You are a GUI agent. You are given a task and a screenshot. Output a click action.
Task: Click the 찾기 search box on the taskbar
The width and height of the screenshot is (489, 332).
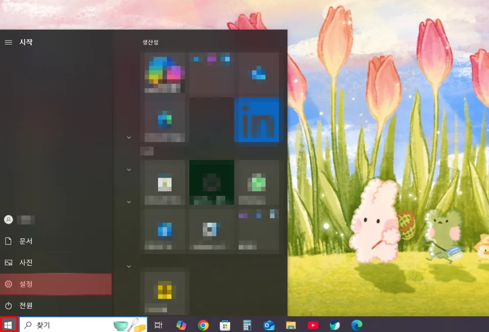(x=83, y=325)
